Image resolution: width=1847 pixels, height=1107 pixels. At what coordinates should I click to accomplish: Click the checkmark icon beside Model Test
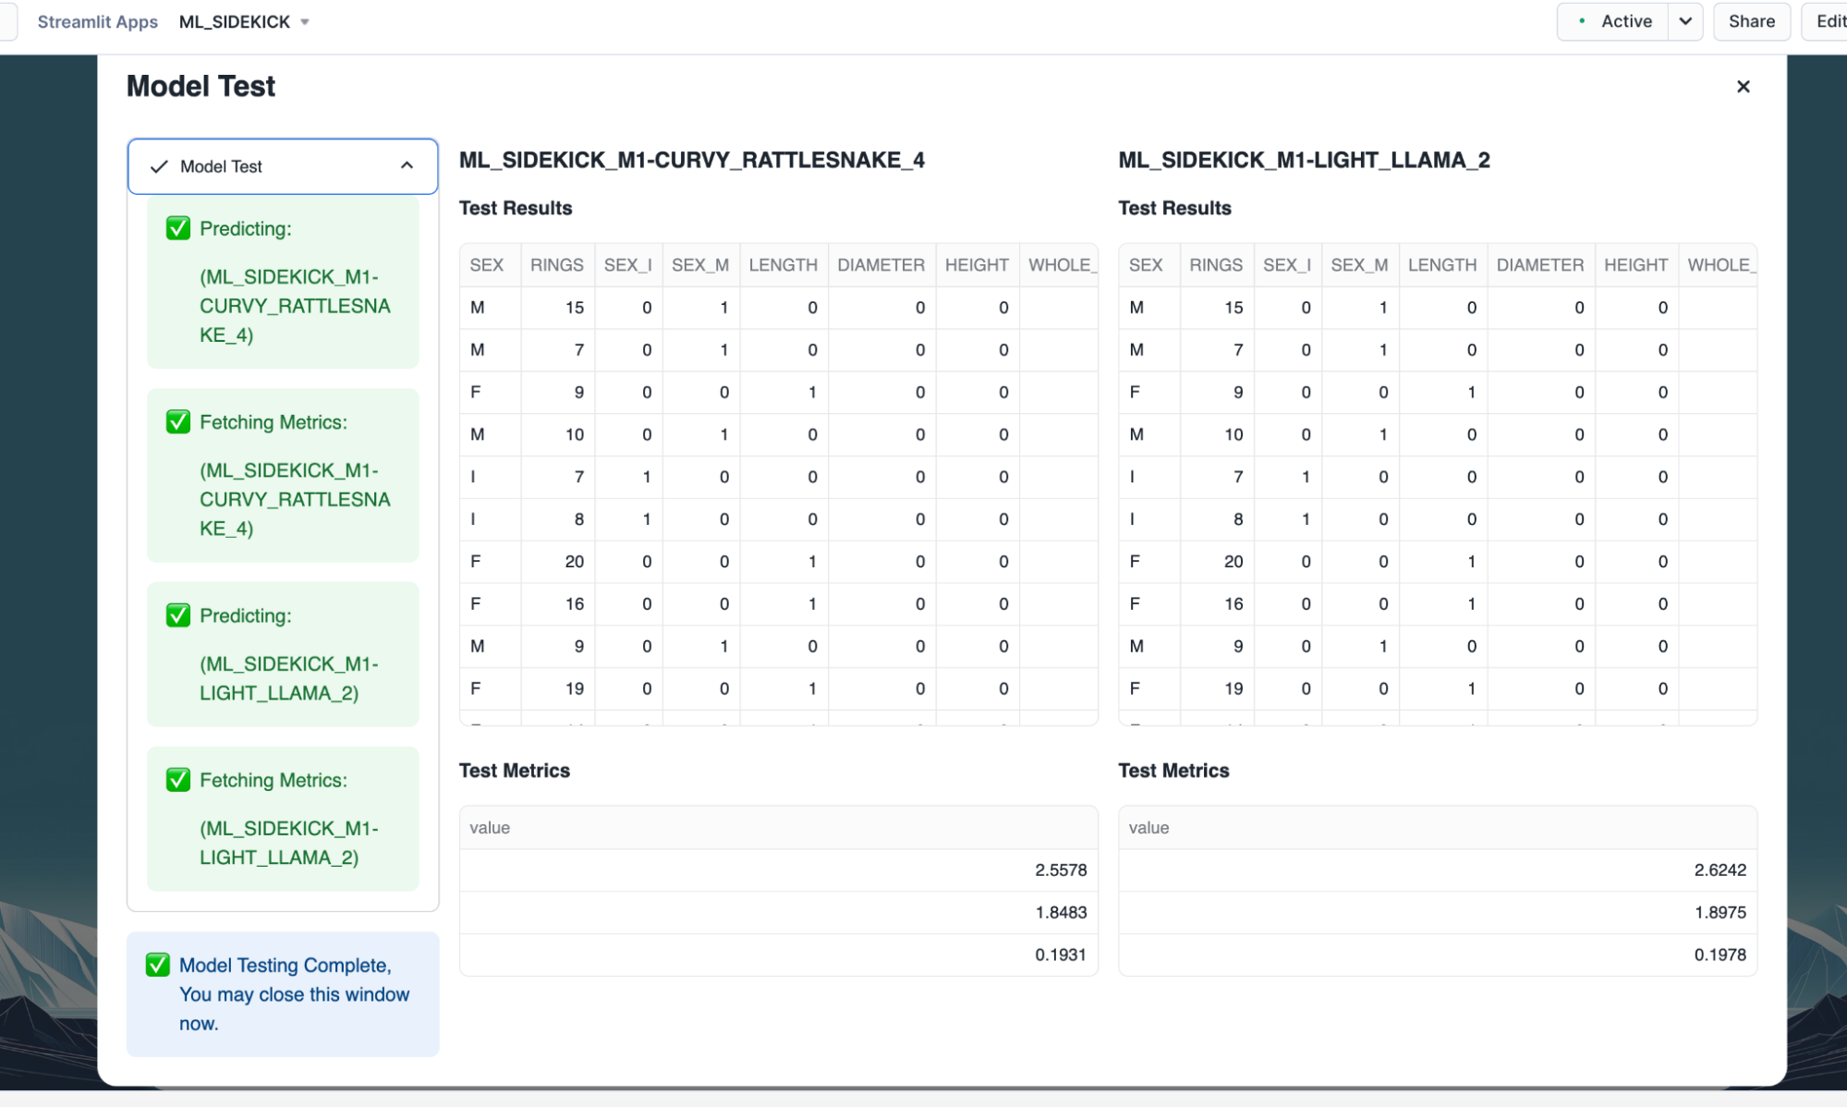click(x=159, y=166)
